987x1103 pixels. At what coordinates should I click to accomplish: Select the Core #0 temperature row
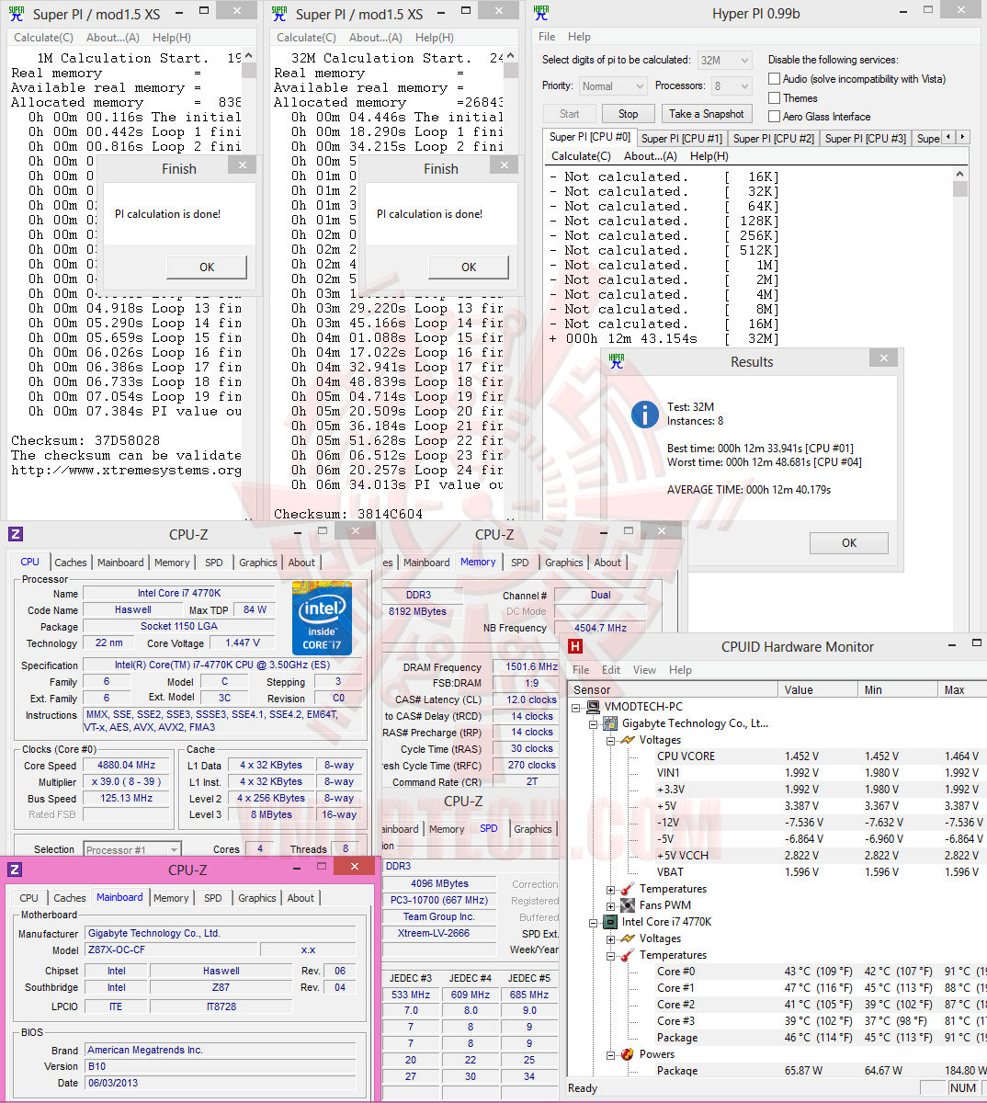click(777, 972)
